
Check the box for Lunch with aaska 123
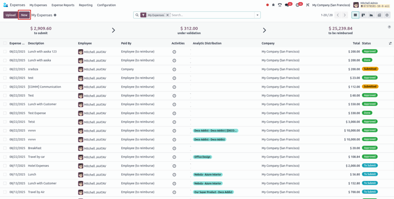[5, 51]
